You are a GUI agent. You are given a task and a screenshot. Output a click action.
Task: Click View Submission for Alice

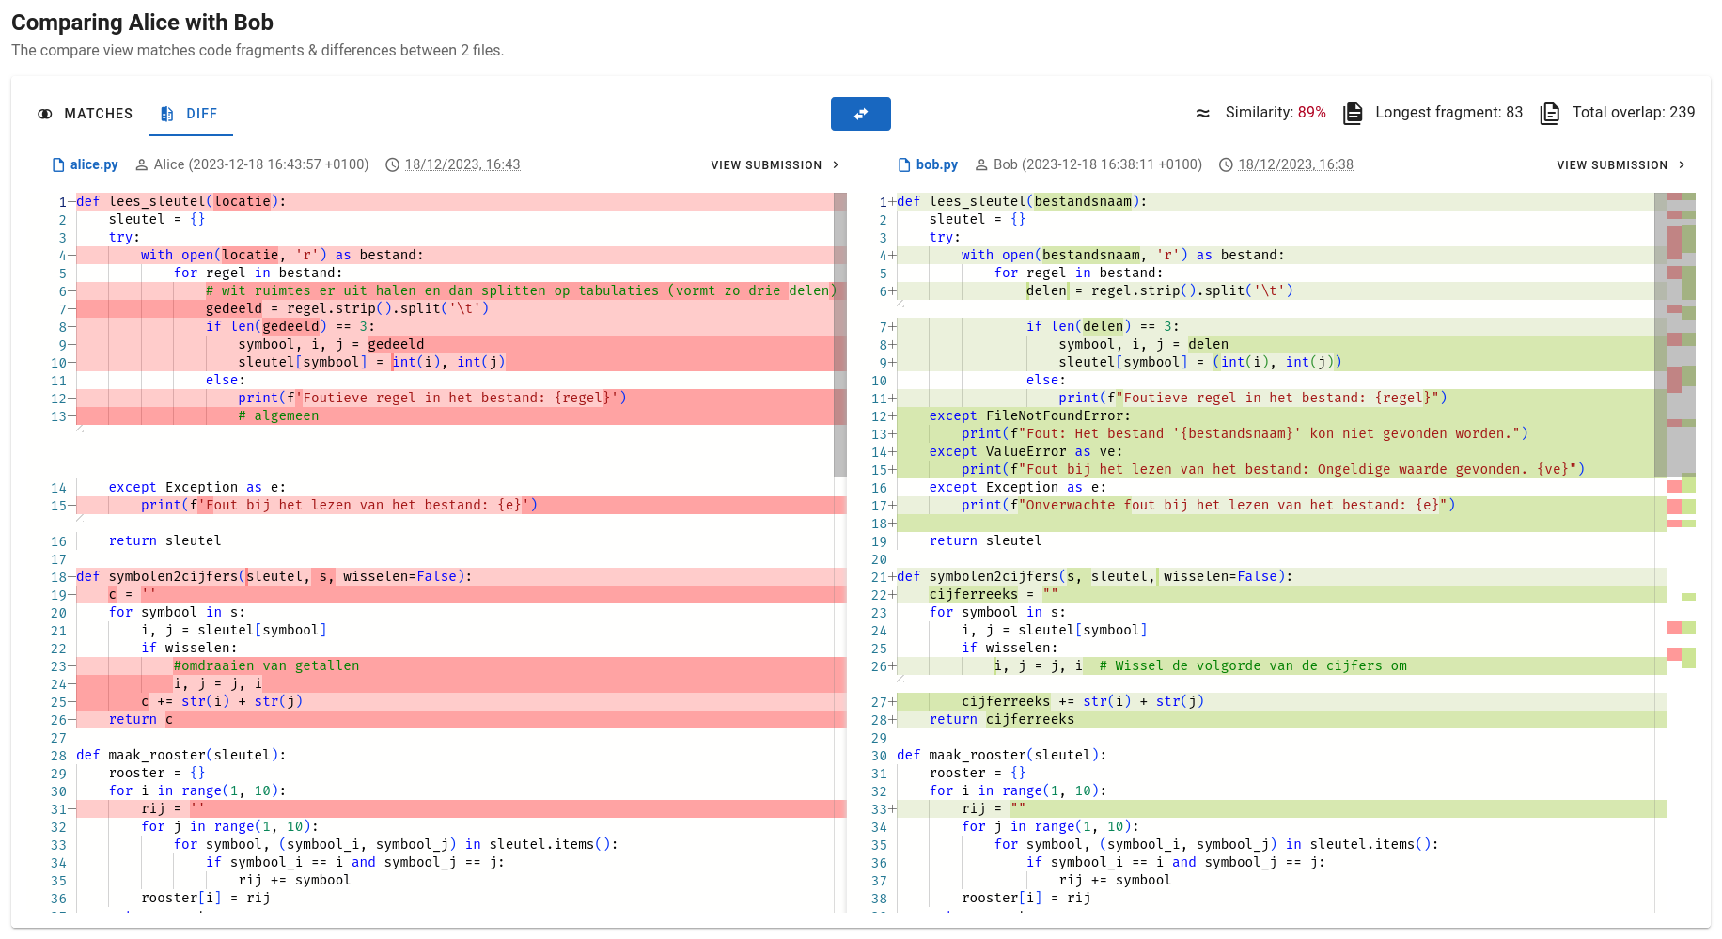(766, 165)
